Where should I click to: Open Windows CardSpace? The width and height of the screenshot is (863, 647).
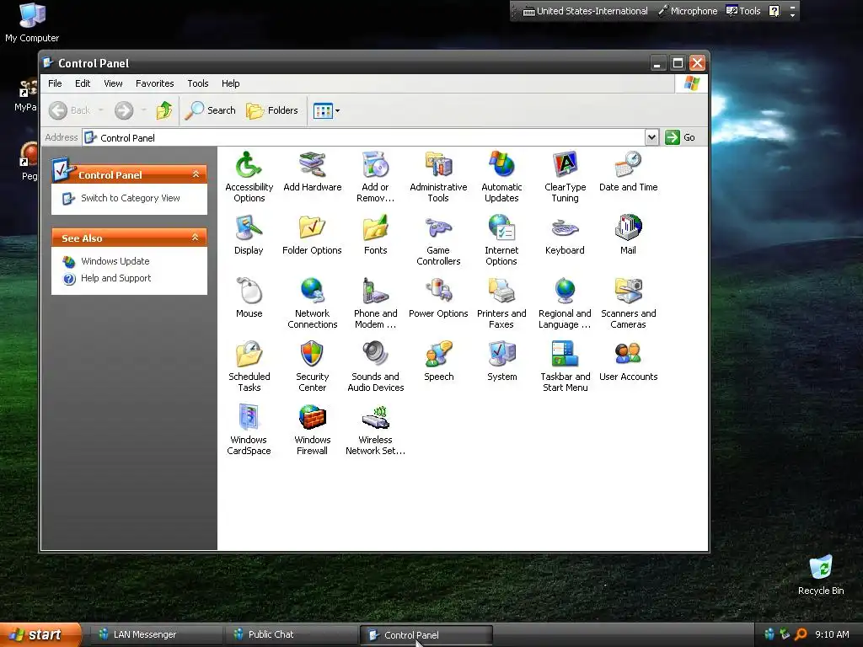pyautogui.click(x=249, y=429)
